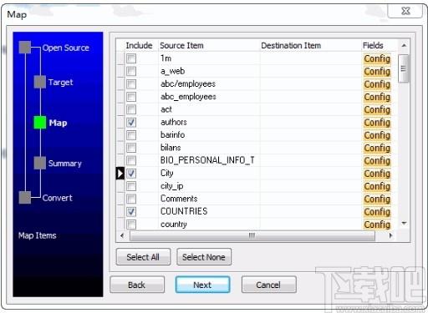
Task: Click the horizontal scrollbar right arrow
Action: coord(390,235)
